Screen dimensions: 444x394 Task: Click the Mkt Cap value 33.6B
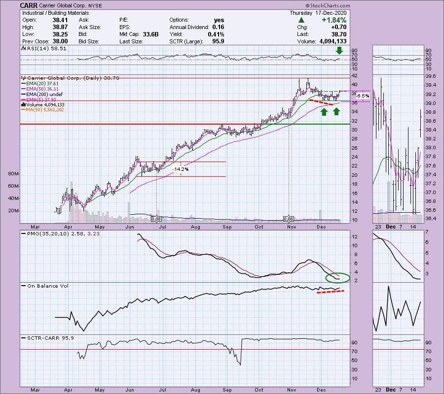pyautogui.click(x=150, y=34)
